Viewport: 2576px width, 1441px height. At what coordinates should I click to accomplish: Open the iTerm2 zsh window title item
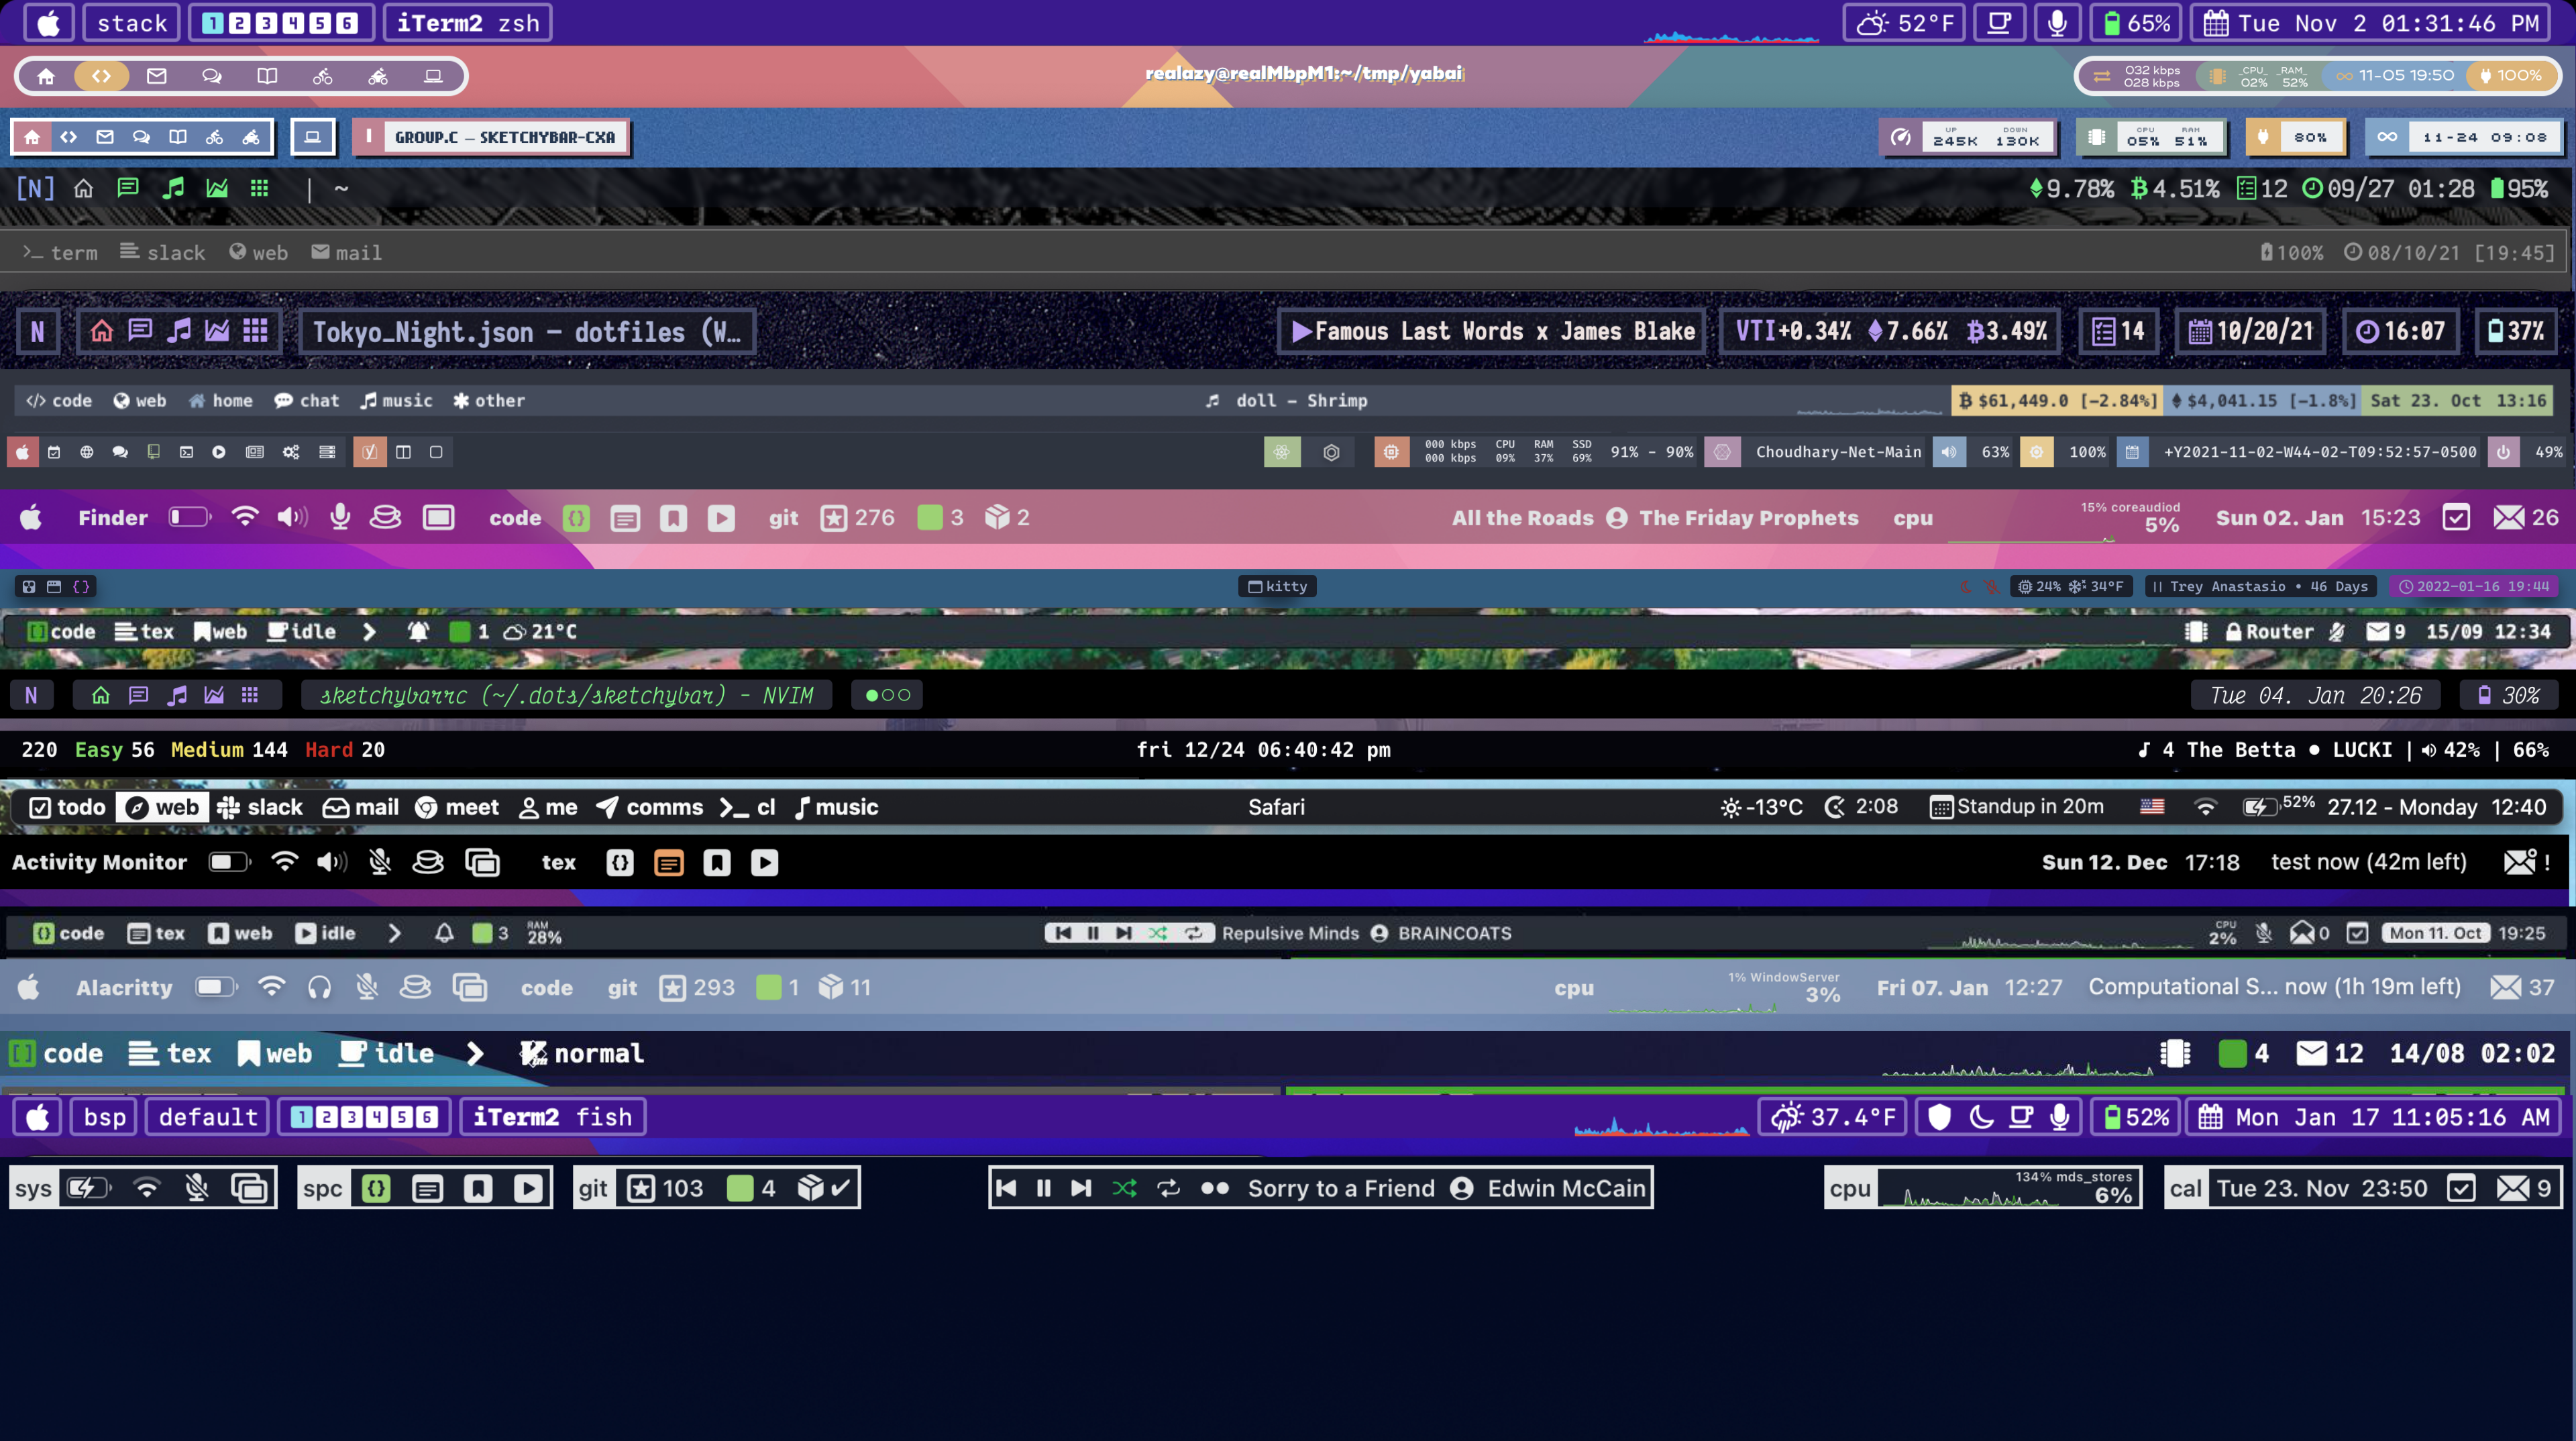click(x=468, y=23)
